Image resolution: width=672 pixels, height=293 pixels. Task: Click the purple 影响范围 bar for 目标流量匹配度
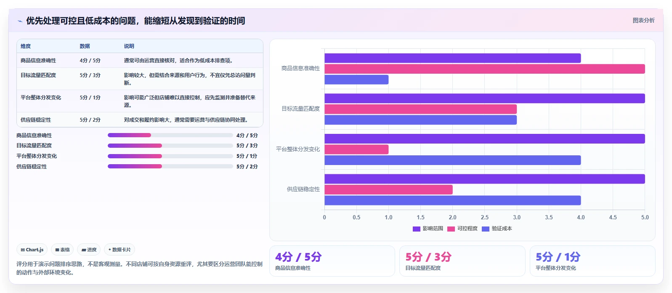[485, 99]
